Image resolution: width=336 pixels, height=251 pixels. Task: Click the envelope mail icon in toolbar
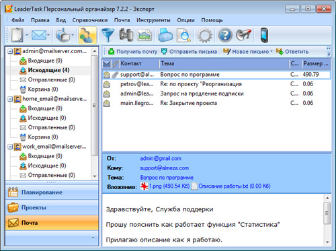(39, 35)
